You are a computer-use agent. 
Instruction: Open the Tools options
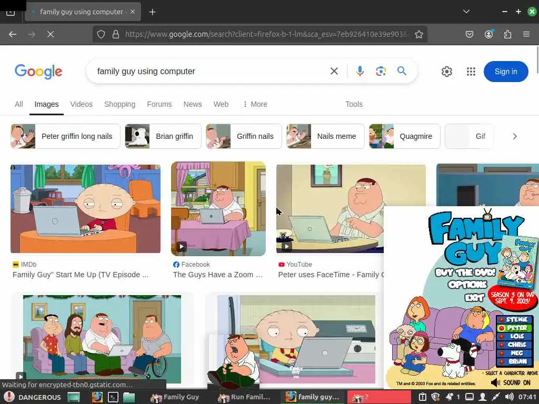pyautogui.click(x=354, y=104)
